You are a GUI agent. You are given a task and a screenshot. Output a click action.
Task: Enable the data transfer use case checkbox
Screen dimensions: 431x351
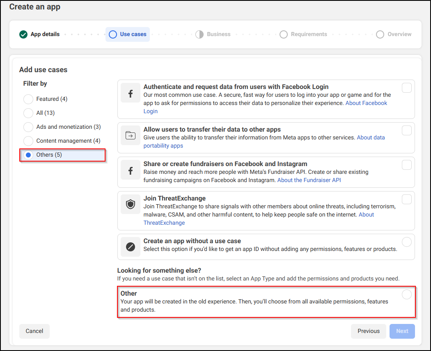click(406, 130)
